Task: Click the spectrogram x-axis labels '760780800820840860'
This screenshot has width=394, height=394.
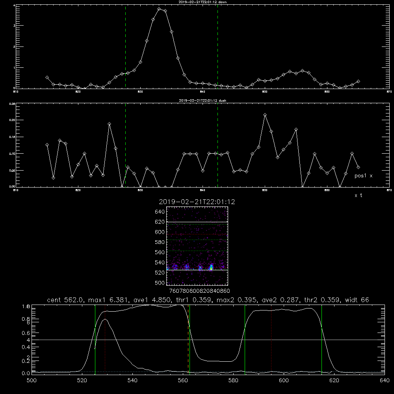Action: [x=199, y=291]
